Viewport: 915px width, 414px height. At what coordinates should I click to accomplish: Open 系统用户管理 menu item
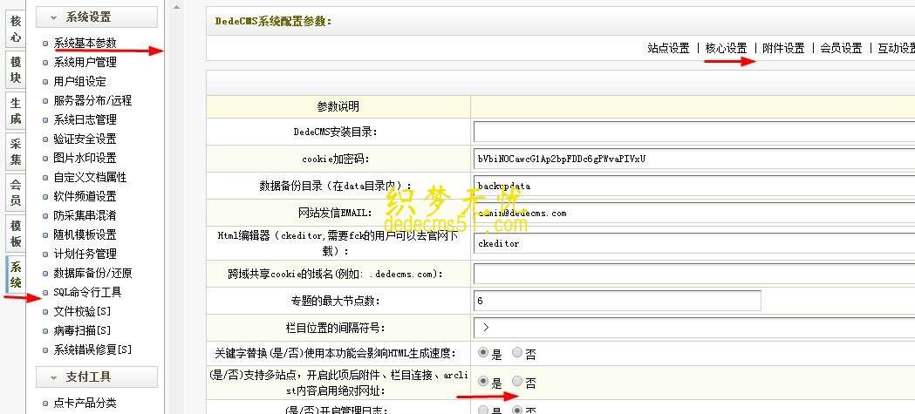tap(85, 62)
